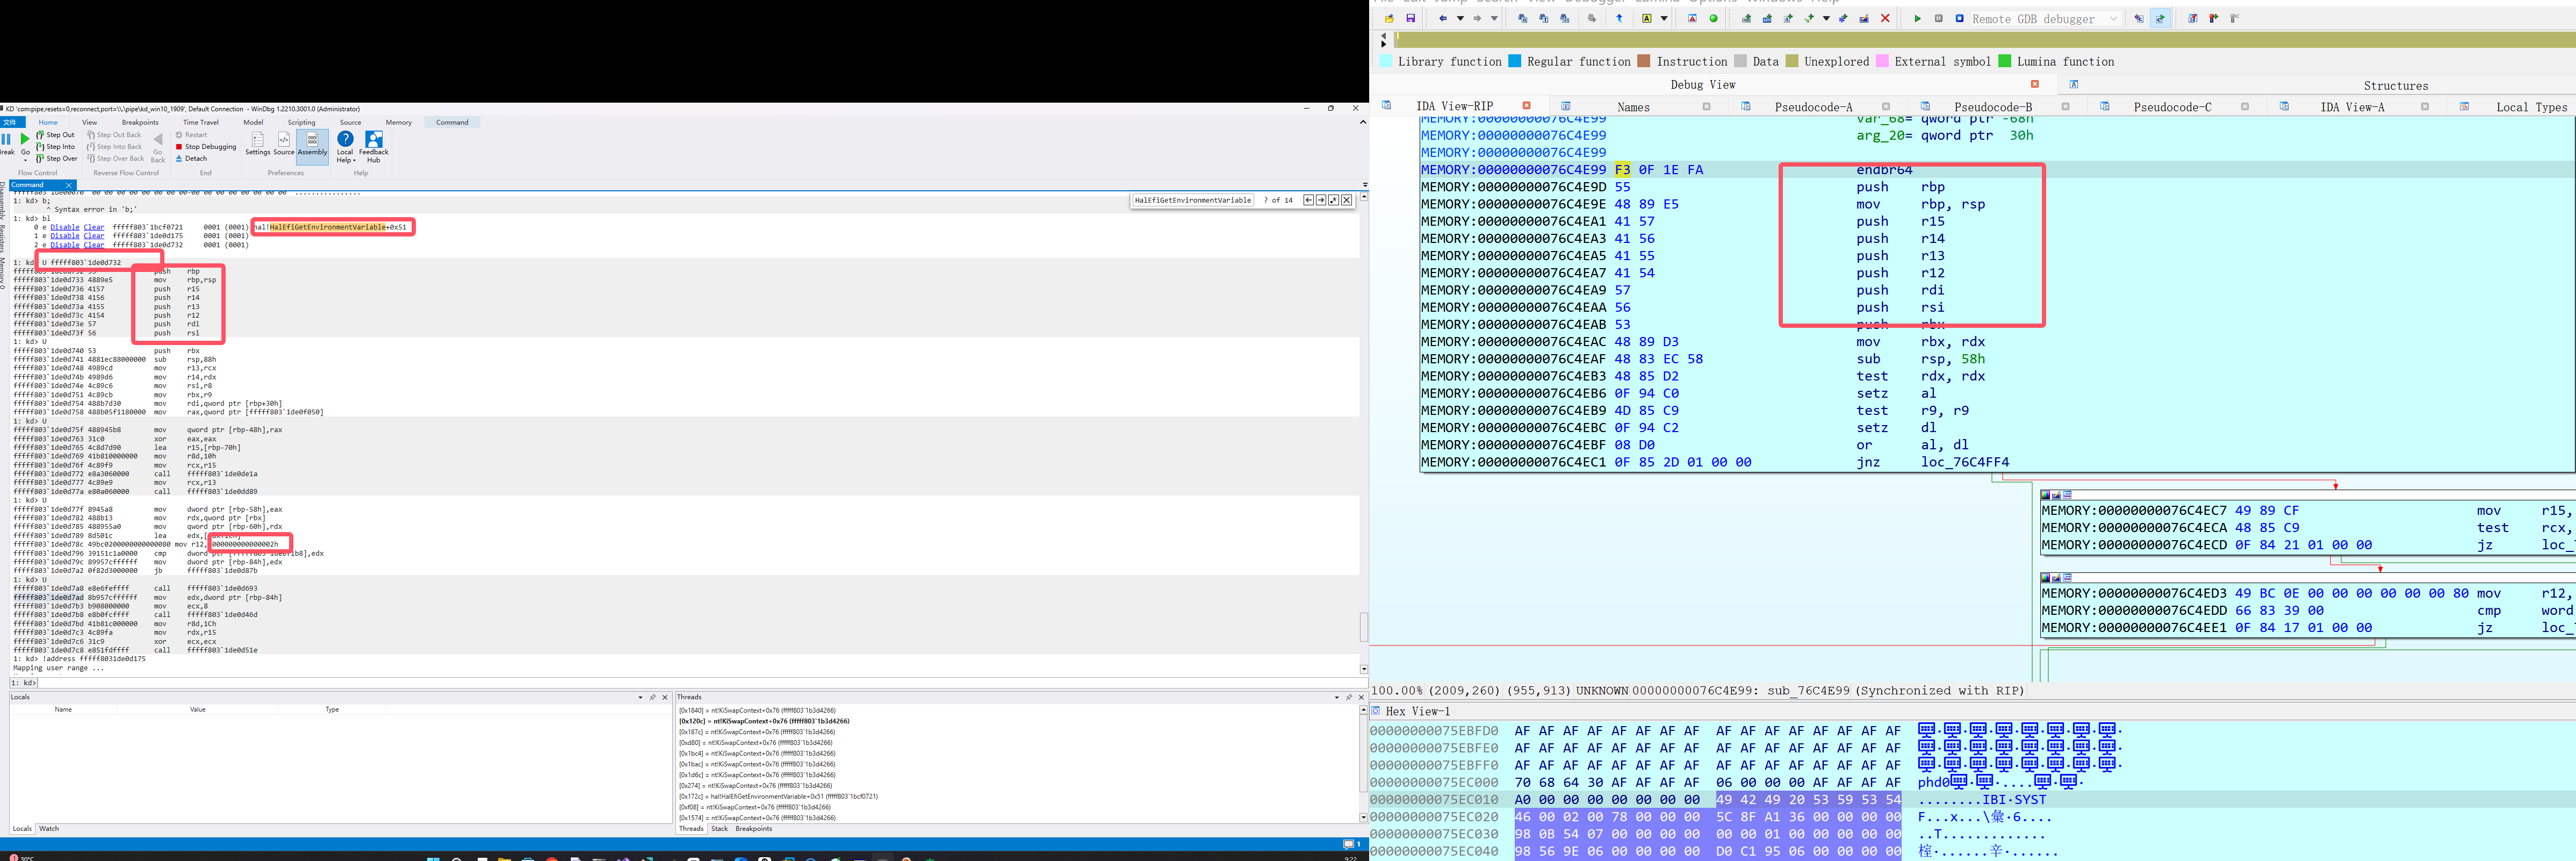
Task: Open the Feedback Hub
Action: 374,147
